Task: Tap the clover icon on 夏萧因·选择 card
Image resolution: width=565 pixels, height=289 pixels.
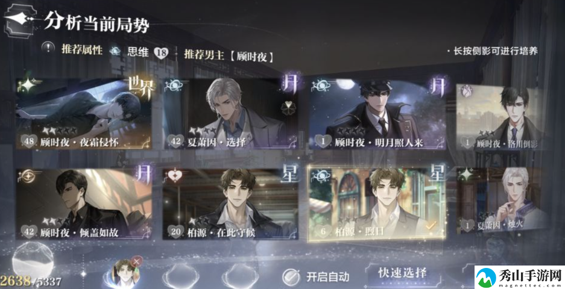Action: [x=288, y=108]
